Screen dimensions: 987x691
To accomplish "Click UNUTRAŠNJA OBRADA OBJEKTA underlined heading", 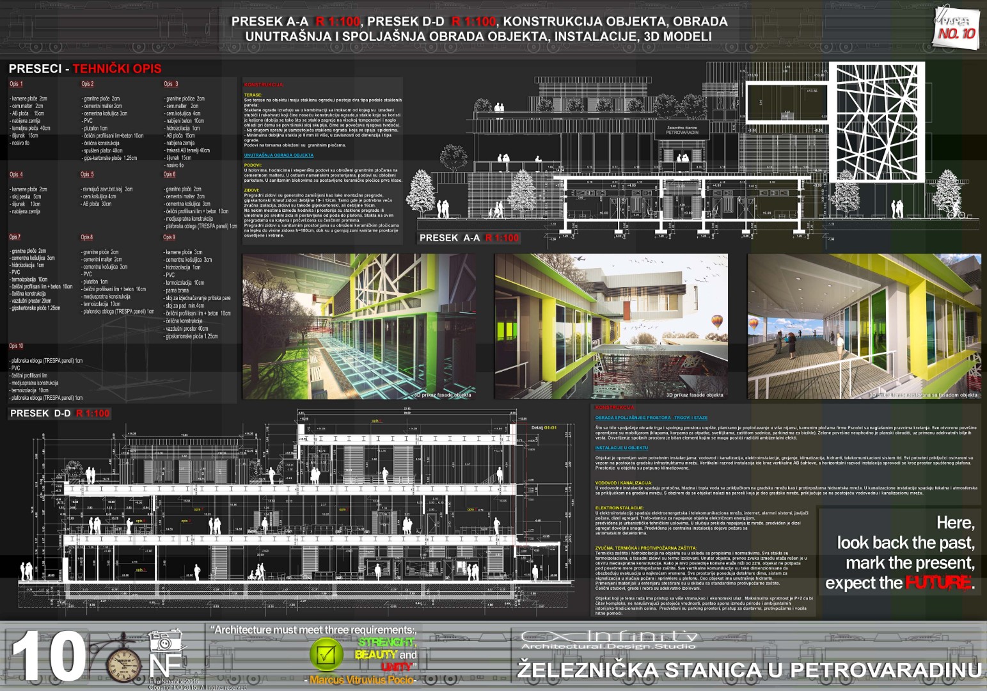I will (x=278, y=155).
